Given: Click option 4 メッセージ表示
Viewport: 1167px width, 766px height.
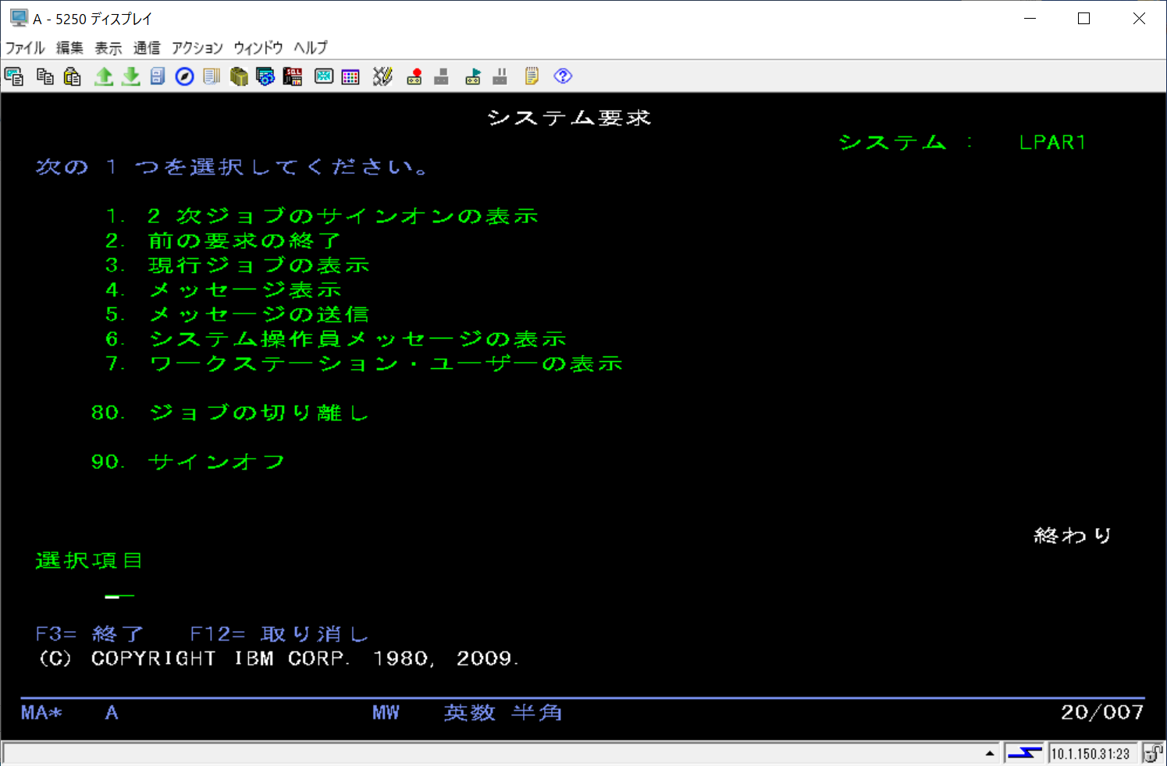Looking at the screenshot, I should 223,290.
